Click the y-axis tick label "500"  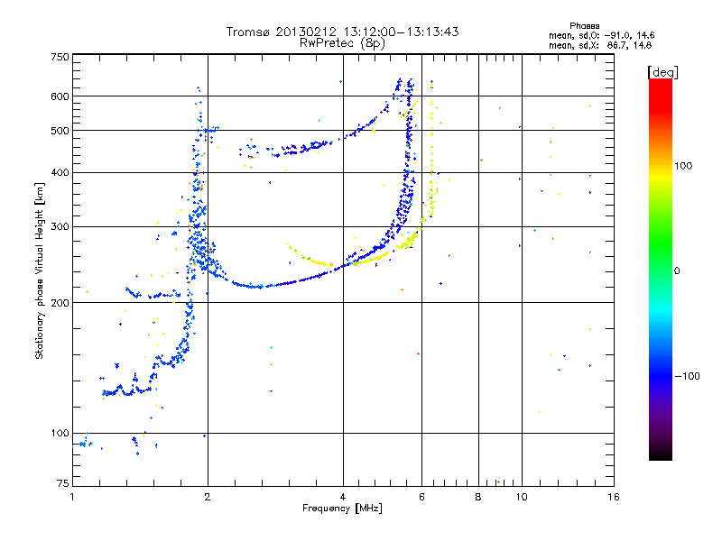(x=60, y=131)
